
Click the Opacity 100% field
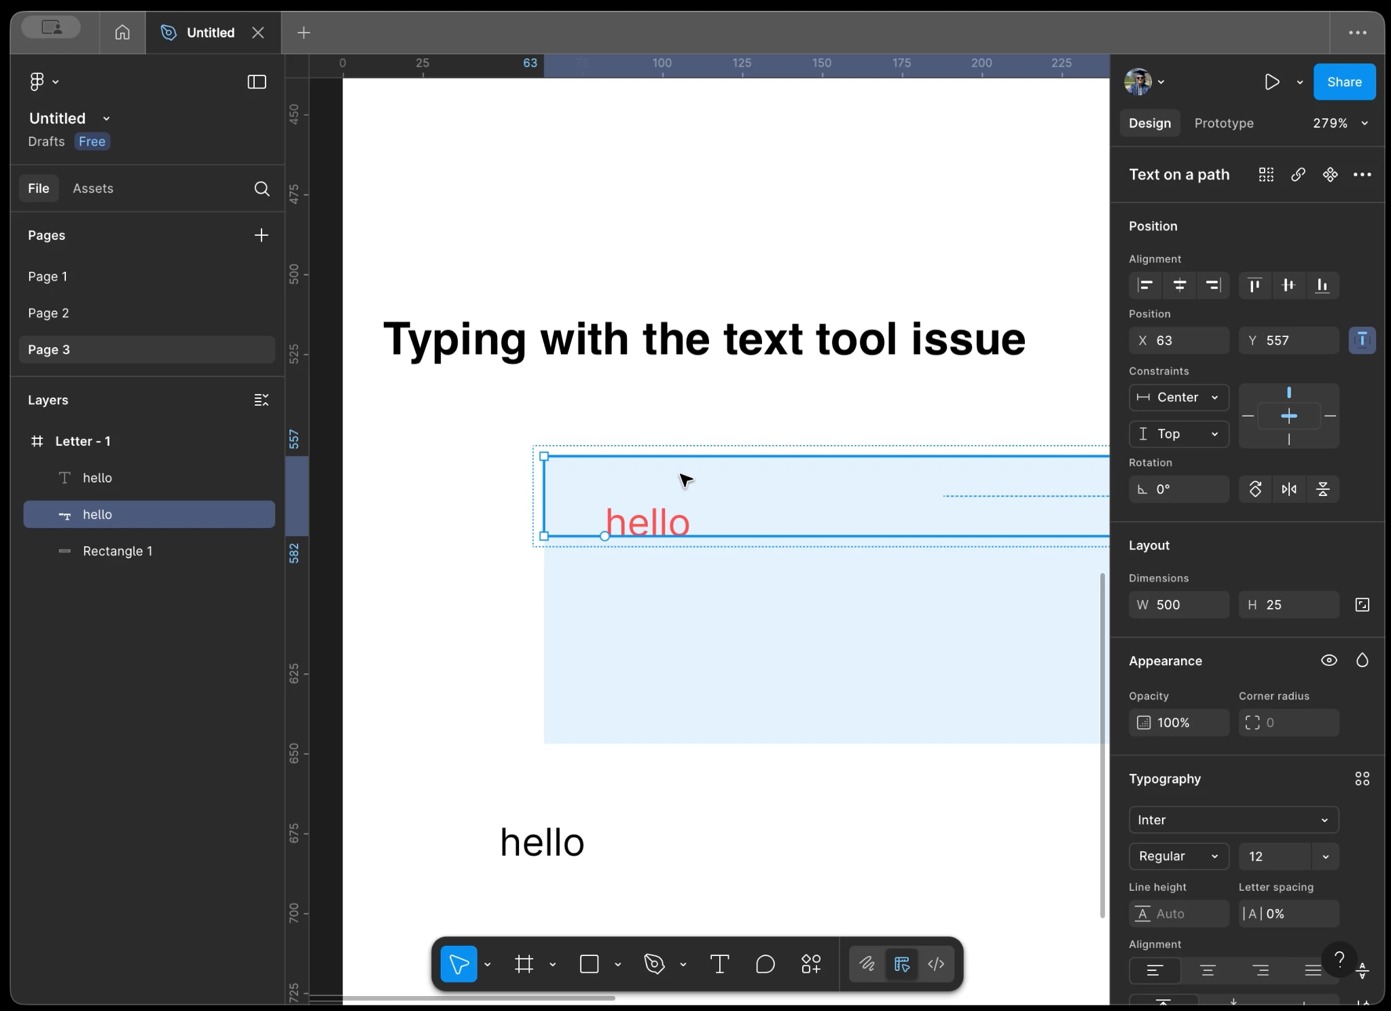click(x=1178, y=722)
